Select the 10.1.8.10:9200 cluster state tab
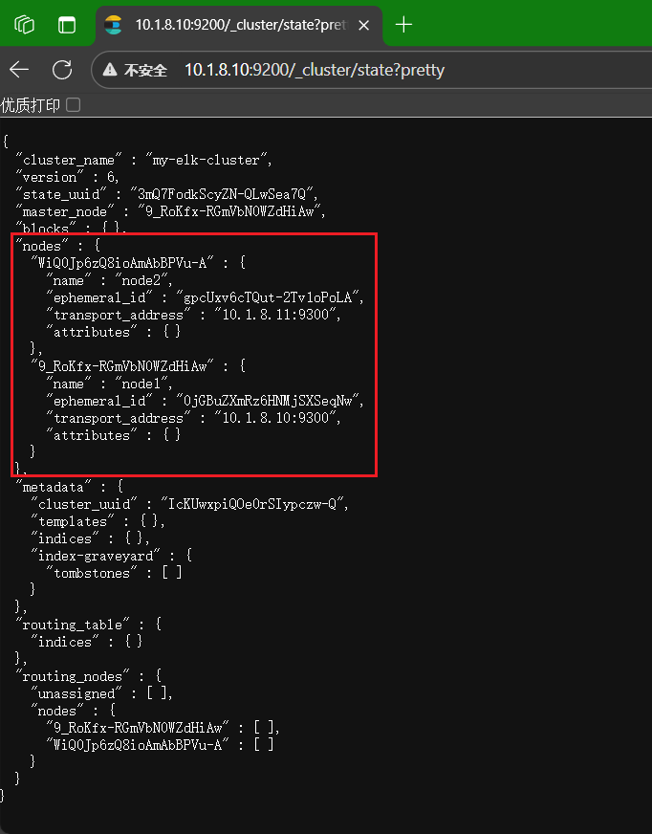Viewport: 652px width, 834px height. (x=239, y=25)
